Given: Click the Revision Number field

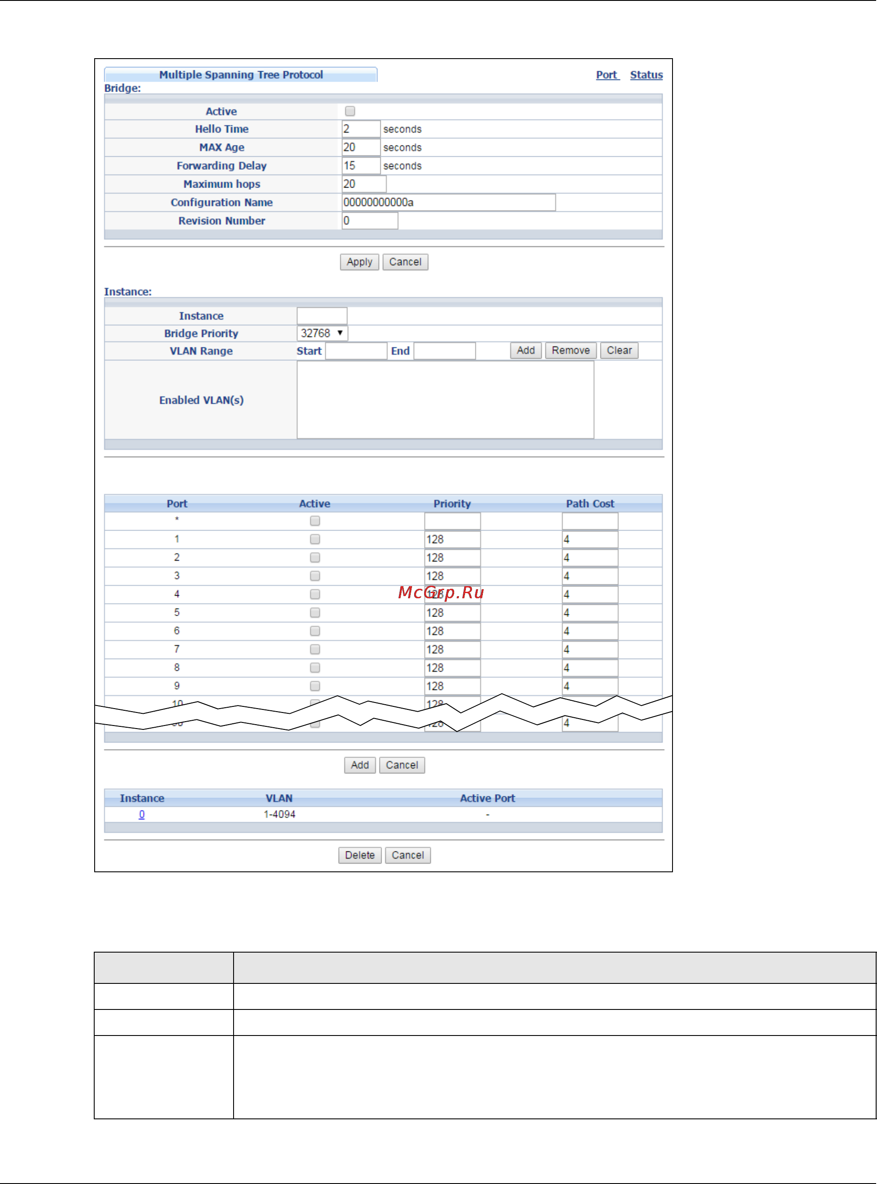Looking at the screenshot, I should point(369,221).
